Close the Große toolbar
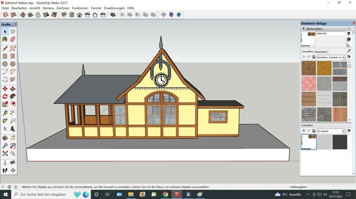The image size is (356, 199). click(15, 24)
